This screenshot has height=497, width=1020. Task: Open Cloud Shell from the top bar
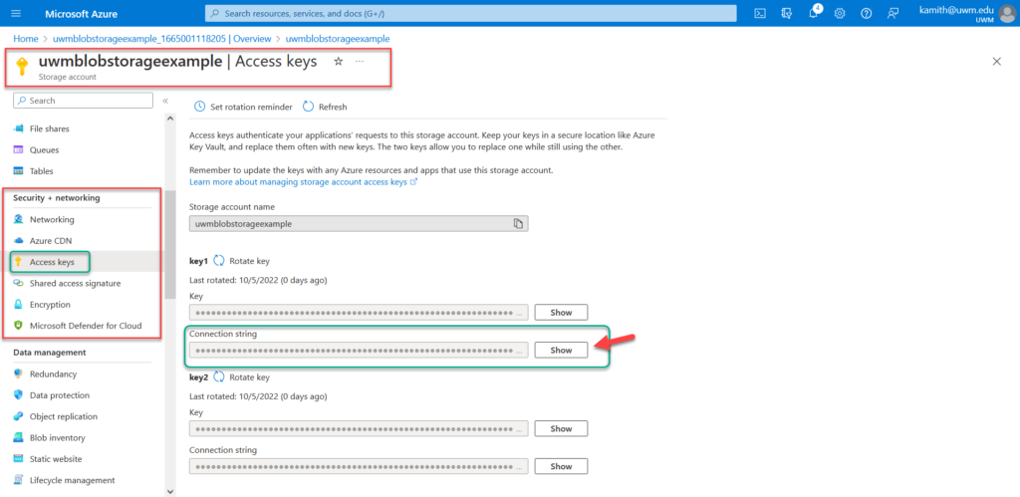[x=760, y=13]
